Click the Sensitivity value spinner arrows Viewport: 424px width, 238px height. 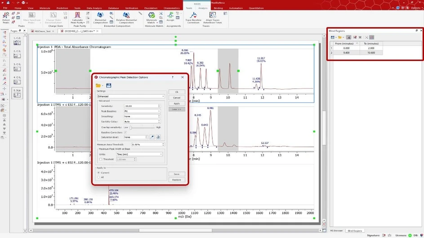[159, 106]
